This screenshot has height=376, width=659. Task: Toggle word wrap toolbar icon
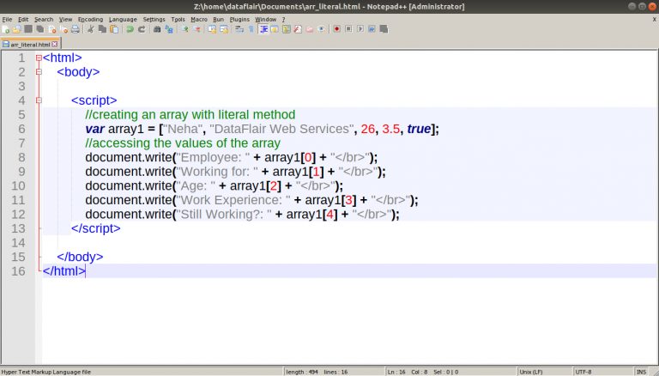239,29
